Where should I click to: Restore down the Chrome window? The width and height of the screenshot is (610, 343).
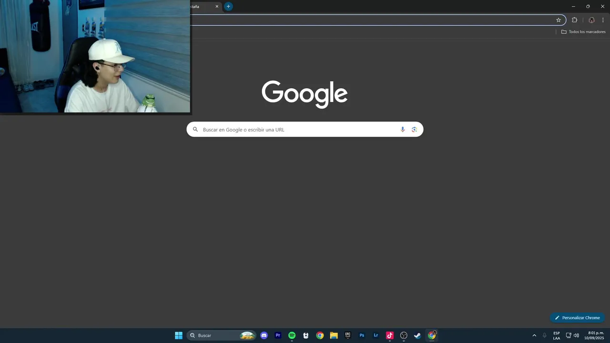click(x=588, y=6)
